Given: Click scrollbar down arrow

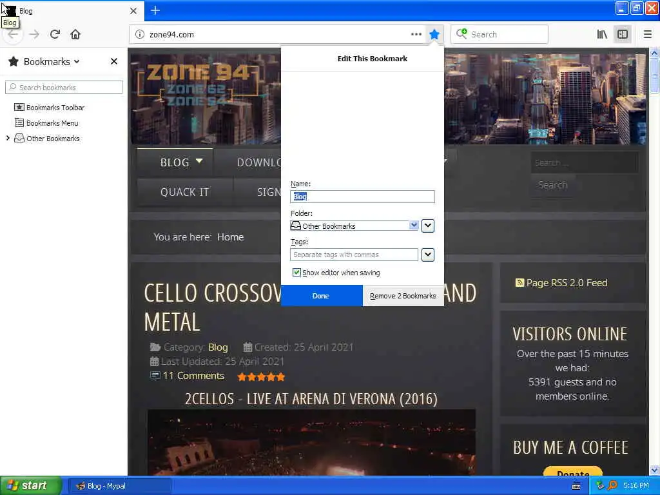Looking at the screenshot, I should pyautogui.click(x=654, y=470).
